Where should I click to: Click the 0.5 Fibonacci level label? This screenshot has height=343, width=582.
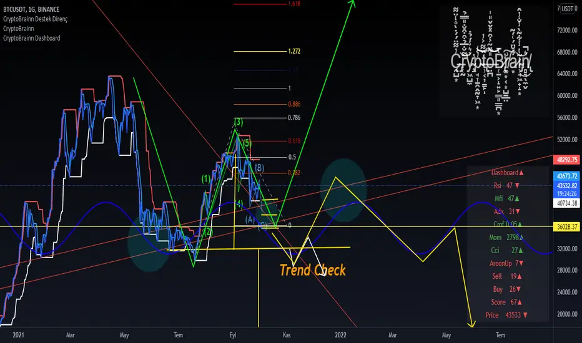pos(292,157)
